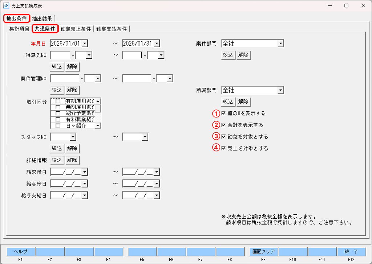Screen dimensions: 372x264
Task: Open the 給与締日 end date dropdown
Action: click(157, 183)
